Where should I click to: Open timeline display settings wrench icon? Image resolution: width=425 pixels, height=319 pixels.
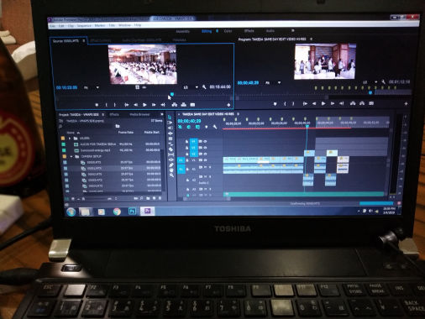click(215, 127)
